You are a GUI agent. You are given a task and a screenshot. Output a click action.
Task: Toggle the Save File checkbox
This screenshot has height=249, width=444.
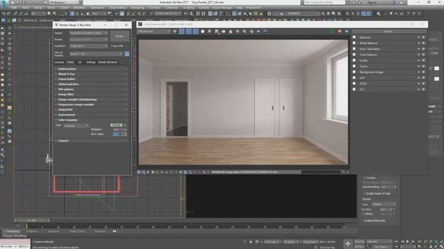coord(112,46)
